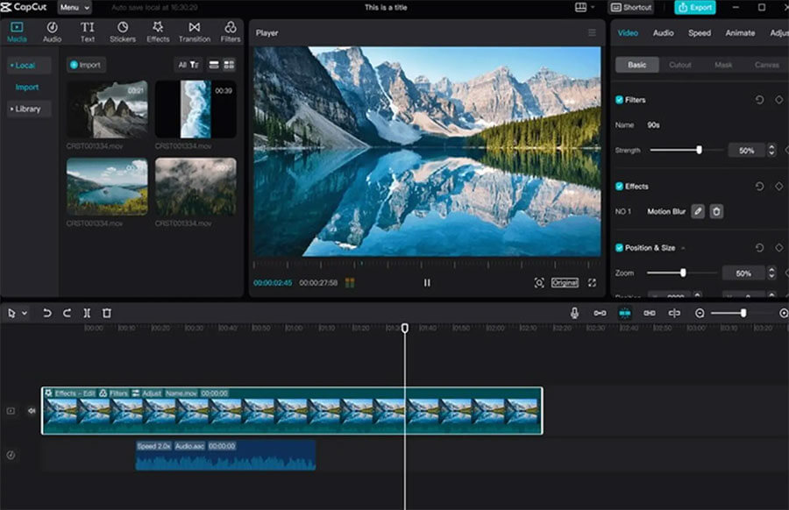789x510 pixels.
Task: Add keyframe for Filters section
Action: (x=779, y=100)
